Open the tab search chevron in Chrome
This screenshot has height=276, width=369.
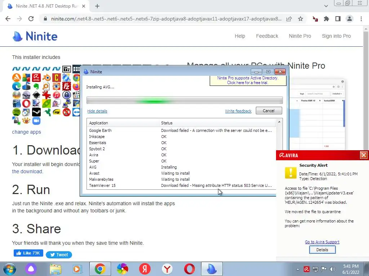[x=326, y=6]
